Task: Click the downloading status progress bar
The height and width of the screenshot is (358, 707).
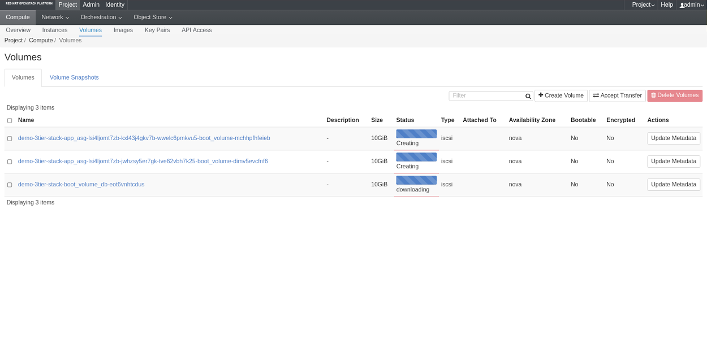Action: (x=416, y=180)
